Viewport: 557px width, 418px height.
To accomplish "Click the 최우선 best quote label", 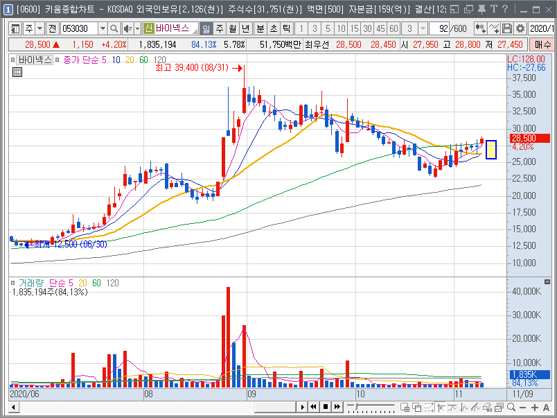I will click(317, 45).
